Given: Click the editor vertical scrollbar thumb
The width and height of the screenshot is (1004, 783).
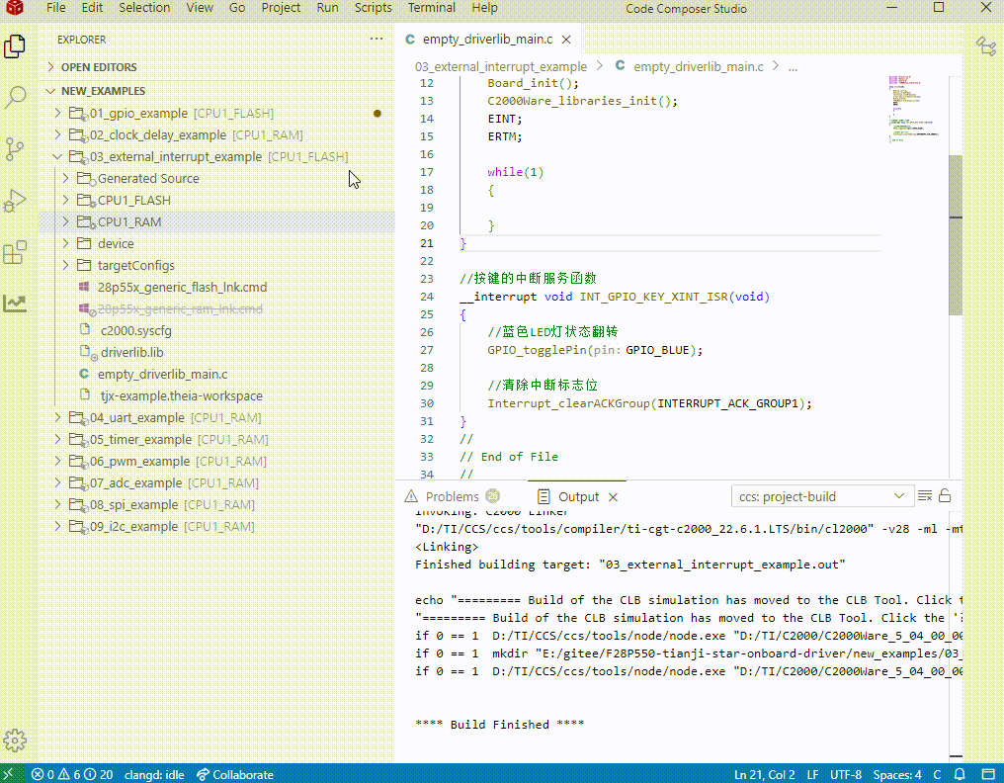Looking at the screenshot, I should tap(956, 234).
